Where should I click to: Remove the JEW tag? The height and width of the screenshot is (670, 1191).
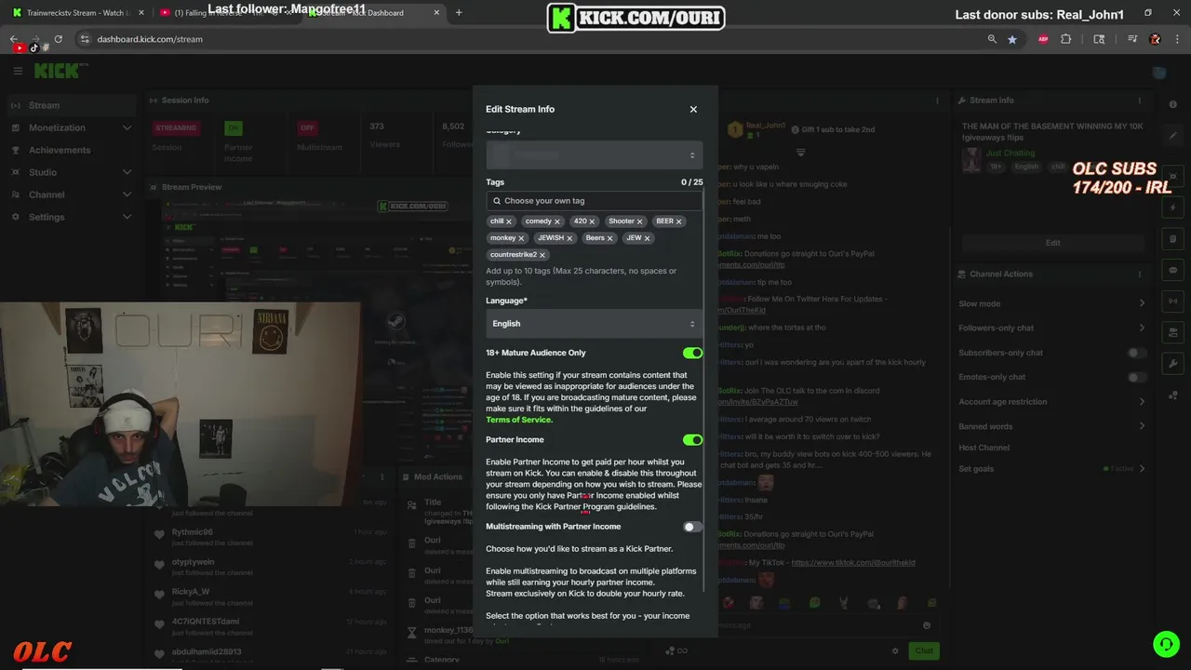point(647,238)
